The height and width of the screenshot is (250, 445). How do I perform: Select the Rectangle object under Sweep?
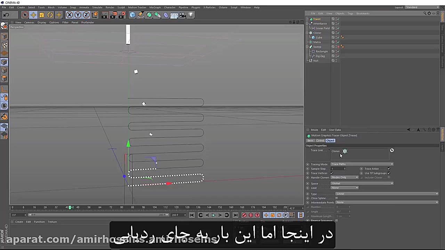322,51
